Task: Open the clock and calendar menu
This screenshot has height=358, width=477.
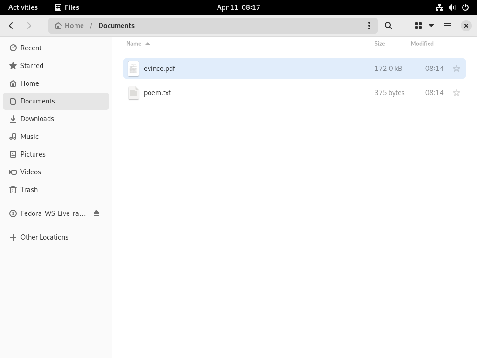Action: point(238,7)
